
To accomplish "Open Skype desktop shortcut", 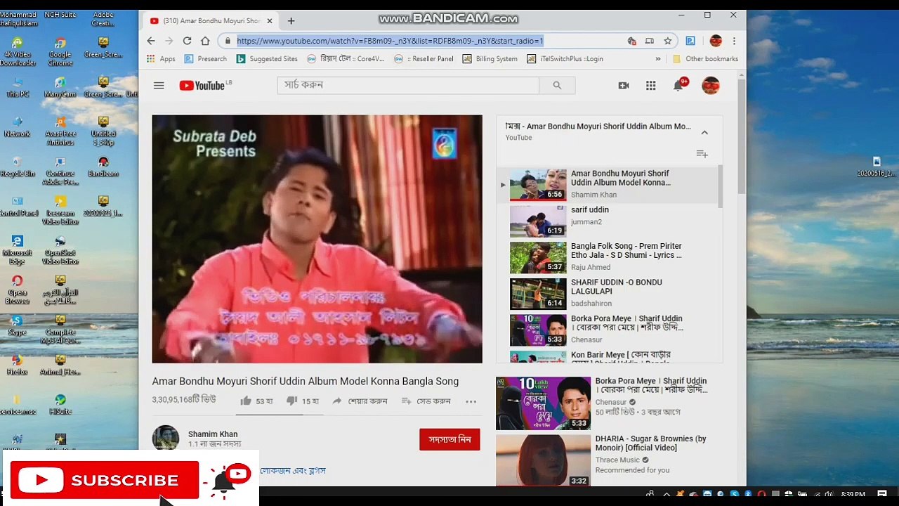I will (x=17, y=326).
